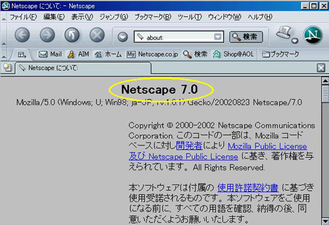329x225 pixels.
Task: Click 検索 in the personal toolbar
Action: [195, 55]
